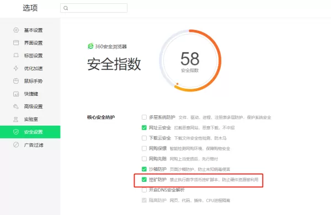
Task: Click the 实验室 flask icon
Action: coord(16,119)
